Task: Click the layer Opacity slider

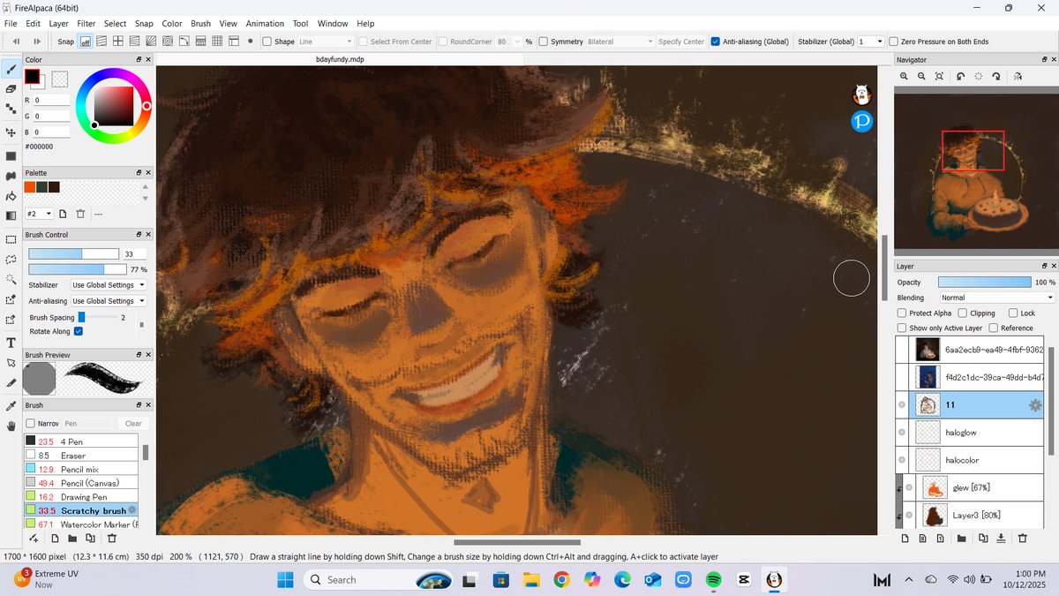Action: click(x=984, y=282)
